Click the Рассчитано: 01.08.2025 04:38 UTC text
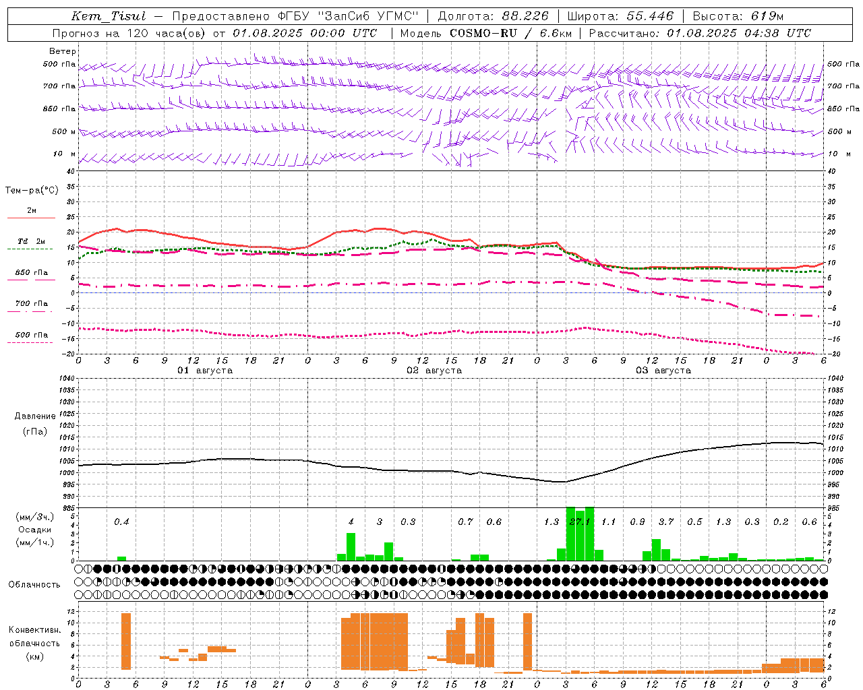 pyautogui.click(x=700, y=33)
